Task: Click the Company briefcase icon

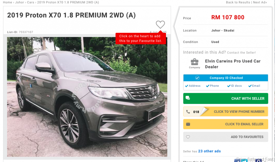Action: [x=194, y=62]
